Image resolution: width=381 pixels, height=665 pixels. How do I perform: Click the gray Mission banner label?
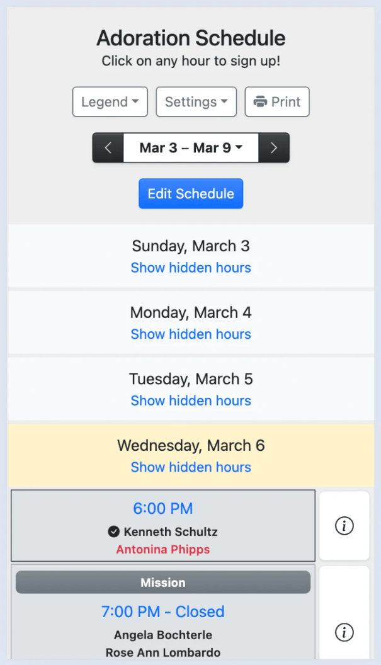(x=162, y=582)
